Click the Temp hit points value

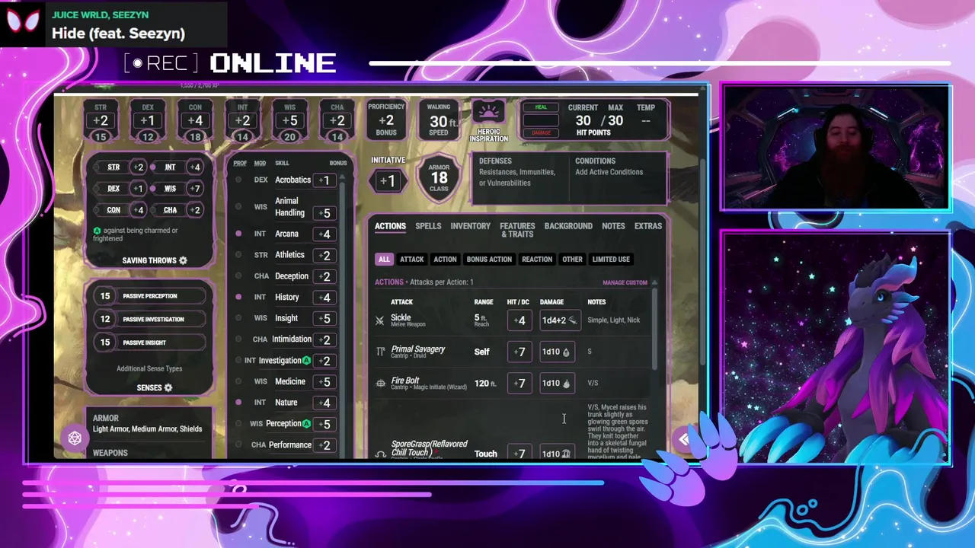tap(646, 120)
